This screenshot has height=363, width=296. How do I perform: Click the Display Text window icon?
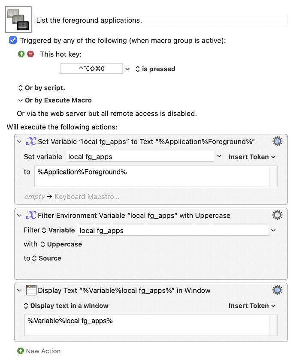click(x=31, y=290)
